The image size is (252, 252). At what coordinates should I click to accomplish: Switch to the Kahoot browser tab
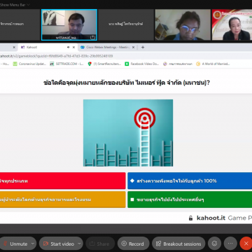coord(44,47)
